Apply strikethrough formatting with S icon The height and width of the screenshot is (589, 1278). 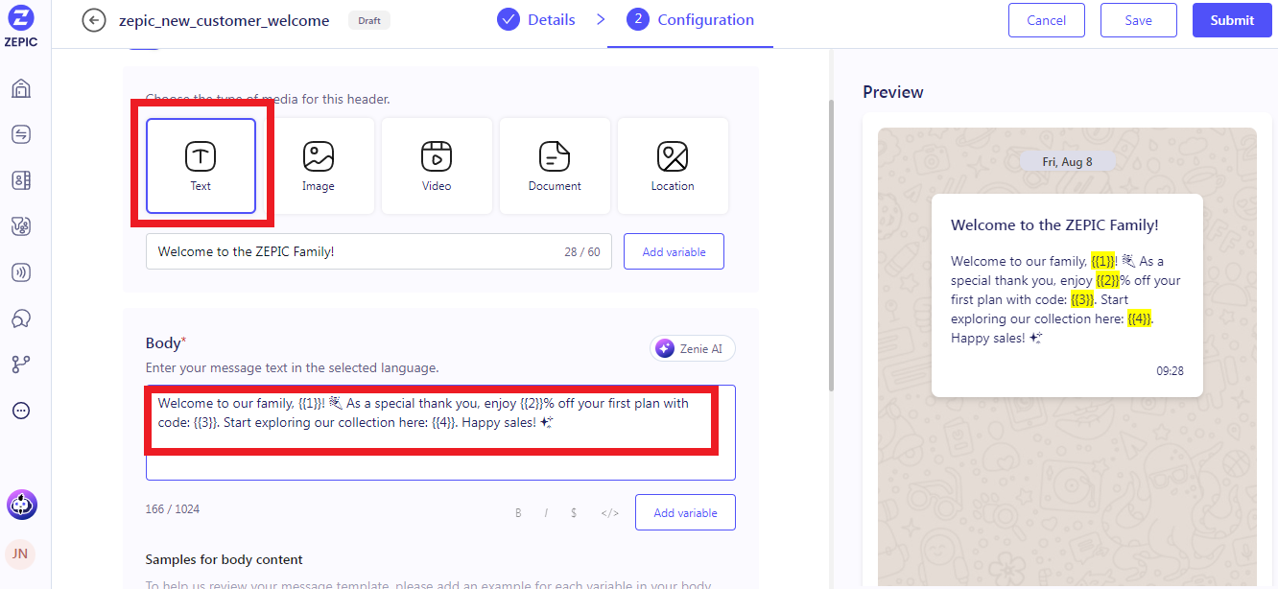[574, 513]
